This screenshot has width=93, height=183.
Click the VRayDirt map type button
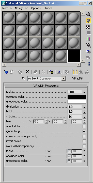click(x=78, y=78)
